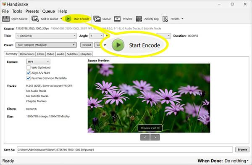252x165 pixels.
Task: Click the Open Source film icon
Action: tap(6, 19)
